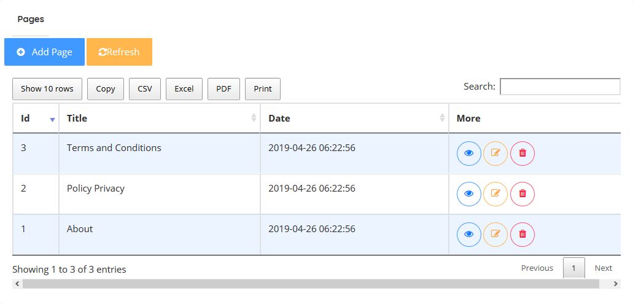
Task: Edit the About page entry
Action: [495, 235]
